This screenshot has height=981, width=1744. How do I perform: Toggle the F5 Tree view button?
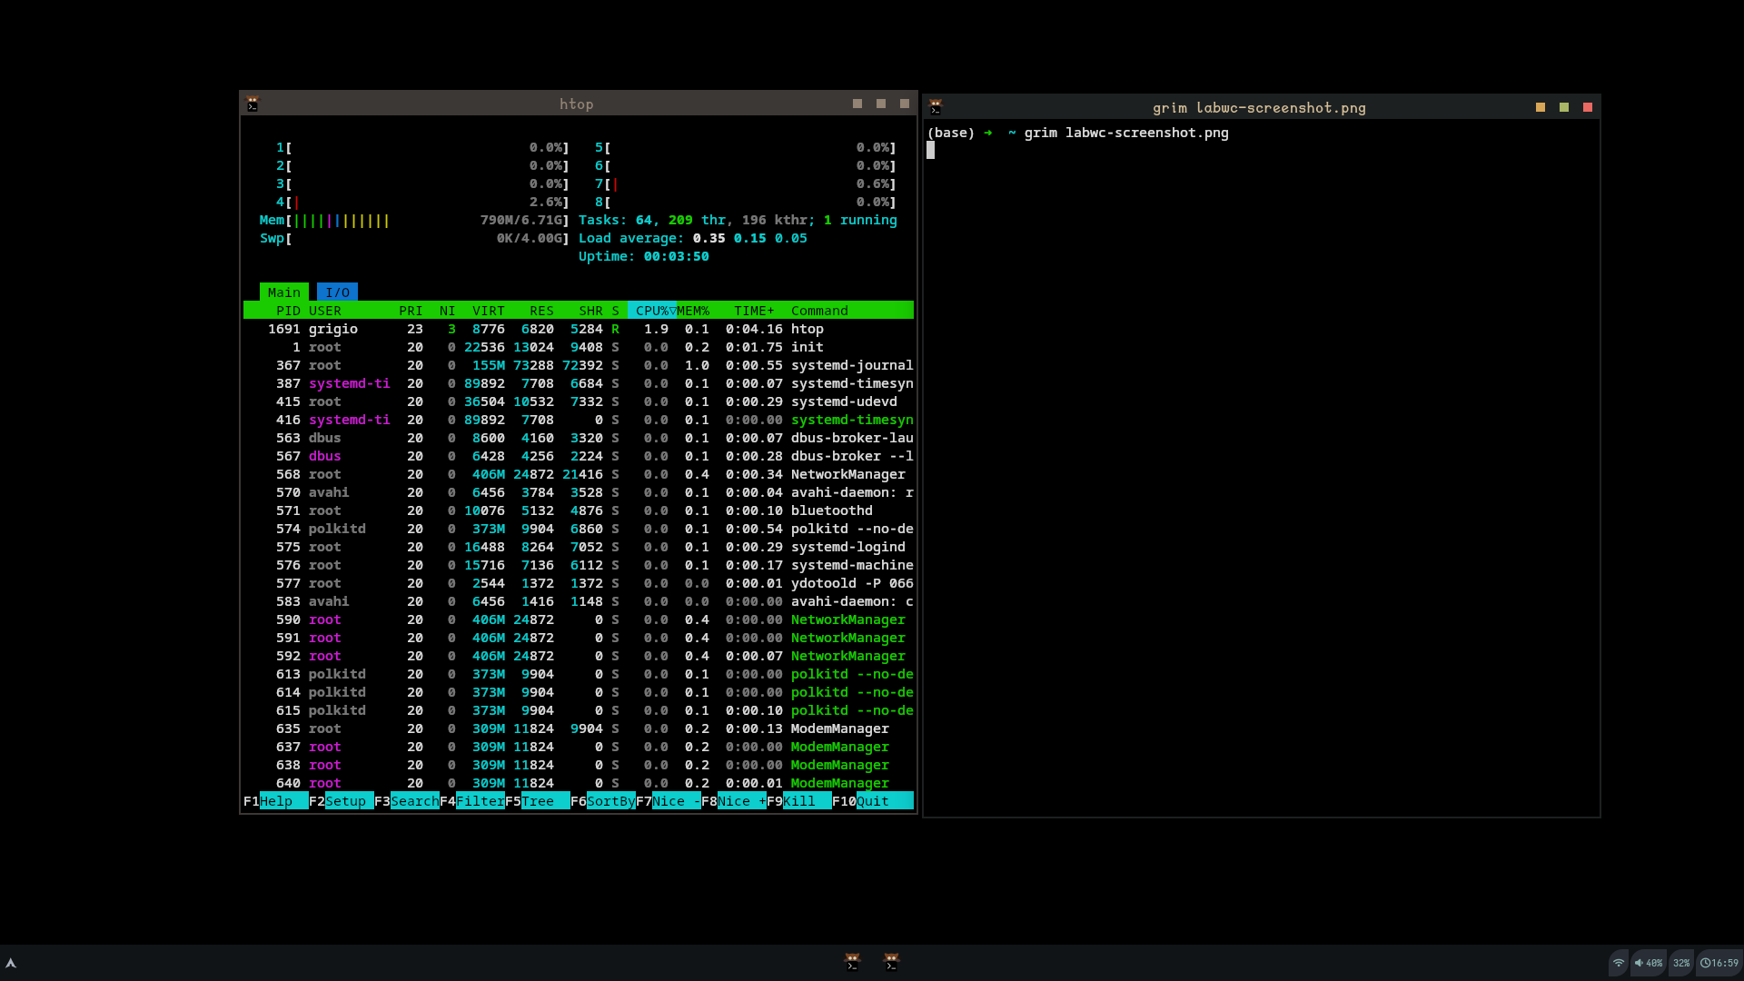(x=537, y=801)
